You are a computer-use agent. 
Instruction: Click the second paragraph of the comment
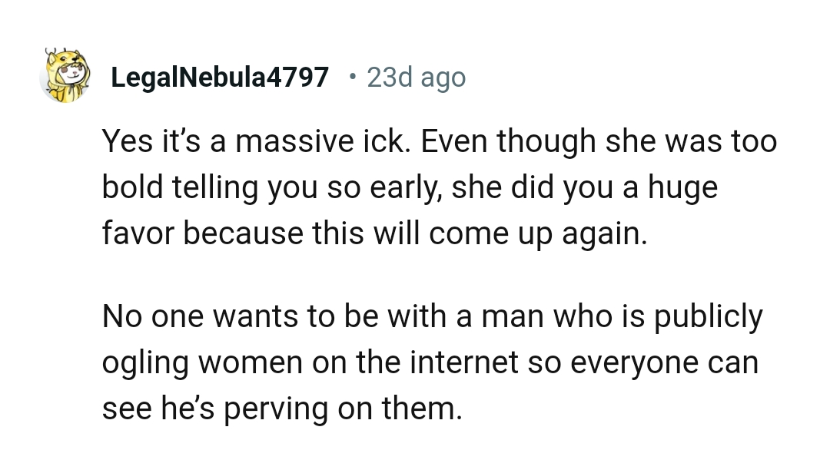point(430,361)
